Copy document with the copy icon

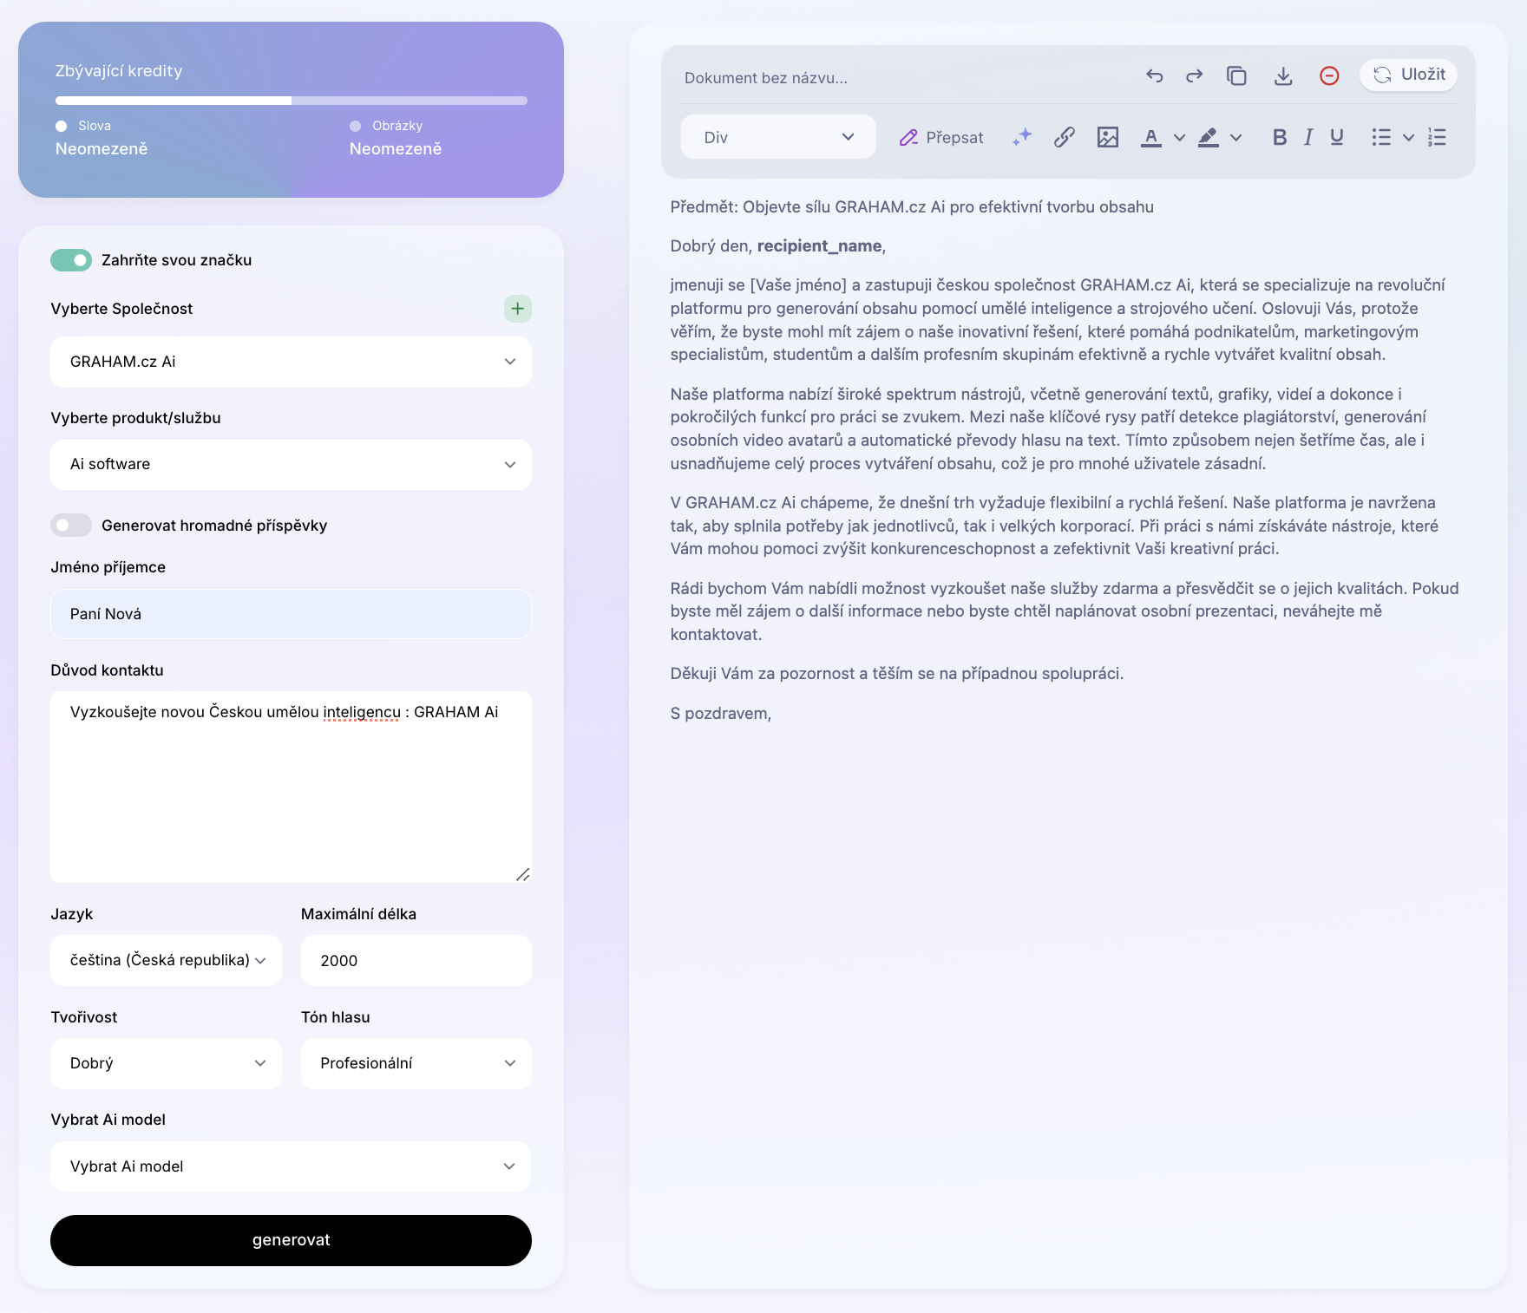pos(1236,75)
